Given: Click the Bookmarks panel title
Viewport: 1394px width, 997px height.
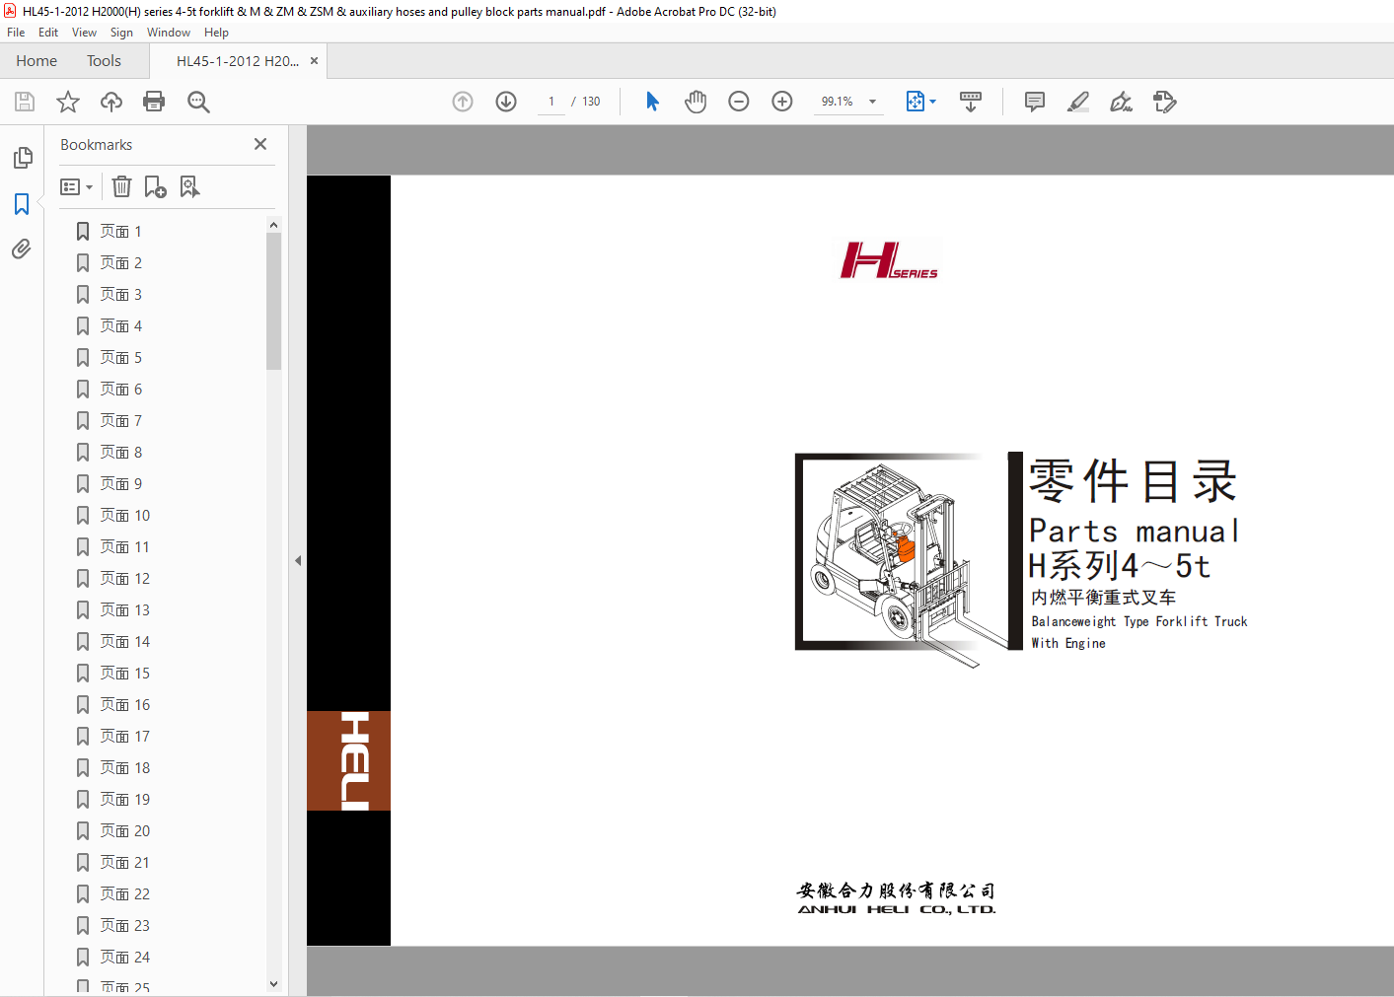Looking at the screenshot, I should point(96,145).
